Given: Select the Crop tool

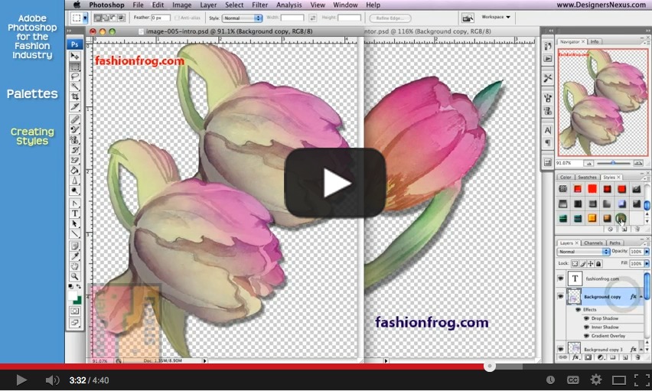Looking at the screenshot, I should (x=75, y=96).
